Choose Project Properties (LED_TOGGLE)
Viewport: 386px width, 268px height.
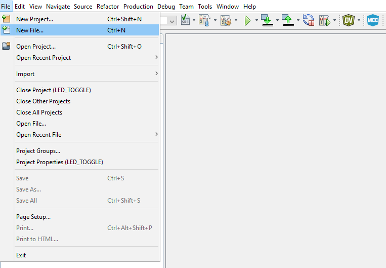click(60, 162)
